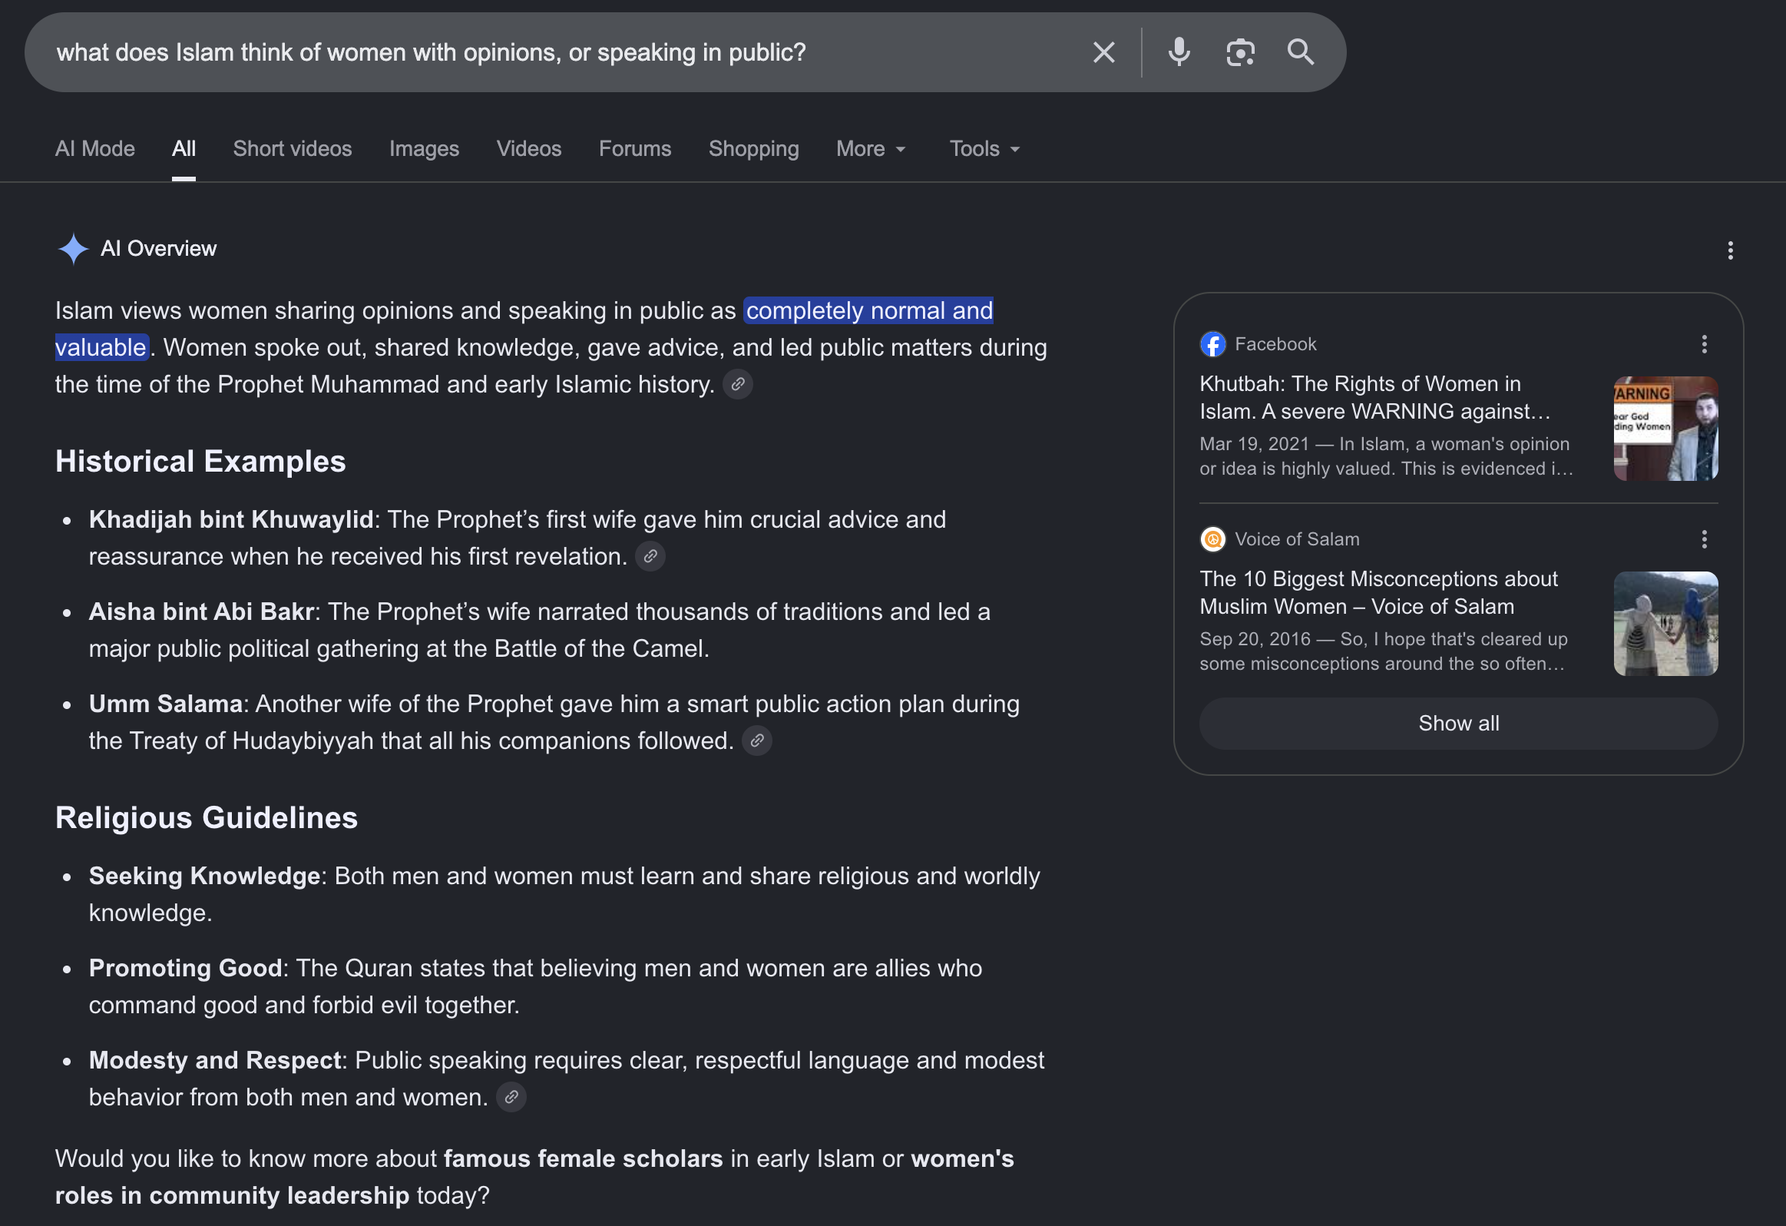The height and width of the screenshot is (1226, 1786).
Task: Click the highlighted 'completely normal and valuable' text
Action: pyautogui.click(x=868, y=310)
